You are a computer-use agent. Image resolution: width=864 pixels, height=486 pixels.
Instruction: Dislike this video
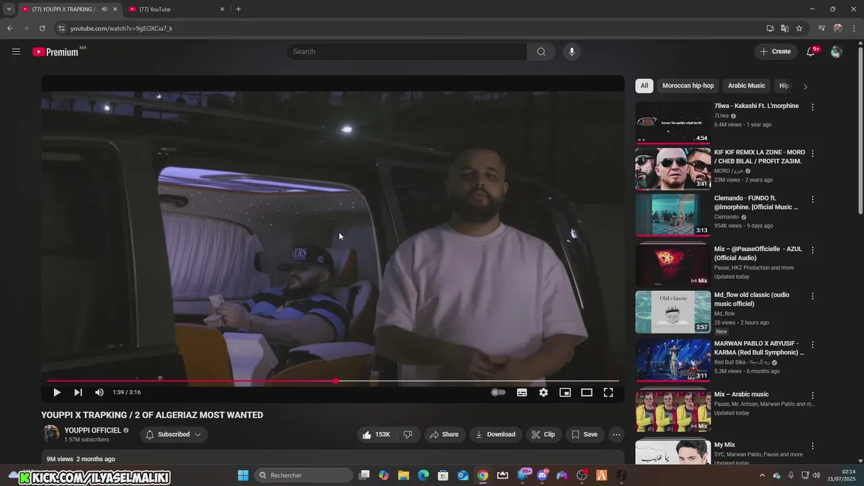click(x=408, y=435)
